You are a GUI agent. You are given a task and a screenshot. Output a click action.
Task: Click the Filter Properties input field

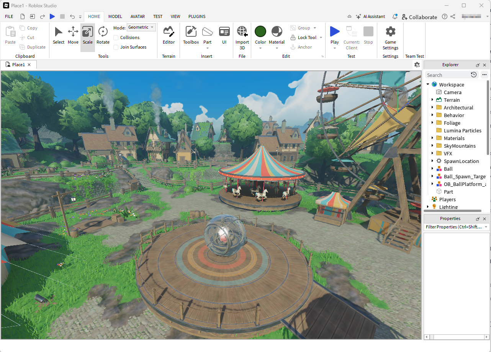coord(453,227)
